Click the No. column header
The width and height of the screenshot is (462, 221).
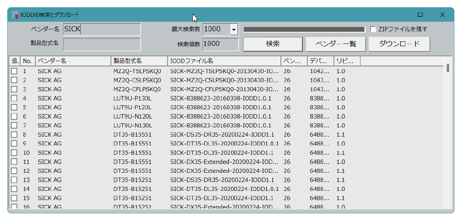(x=27, y=61)
